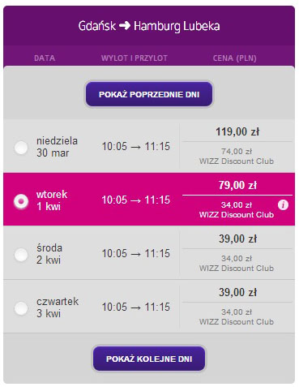Show next days with Pokaż kolejne dni
Image resolution: width=299 pixels, height=387 pixels.
(x=149, y=359)
